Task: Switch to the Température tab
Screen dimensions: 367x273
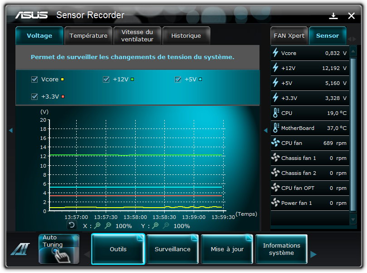Action: coord(88,35)
